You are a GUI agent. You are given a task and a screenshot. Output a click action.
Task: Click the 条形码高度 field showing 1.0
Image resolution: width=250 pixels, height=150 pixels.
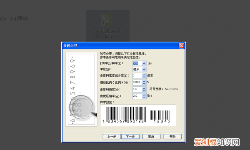tap(137, 89)
